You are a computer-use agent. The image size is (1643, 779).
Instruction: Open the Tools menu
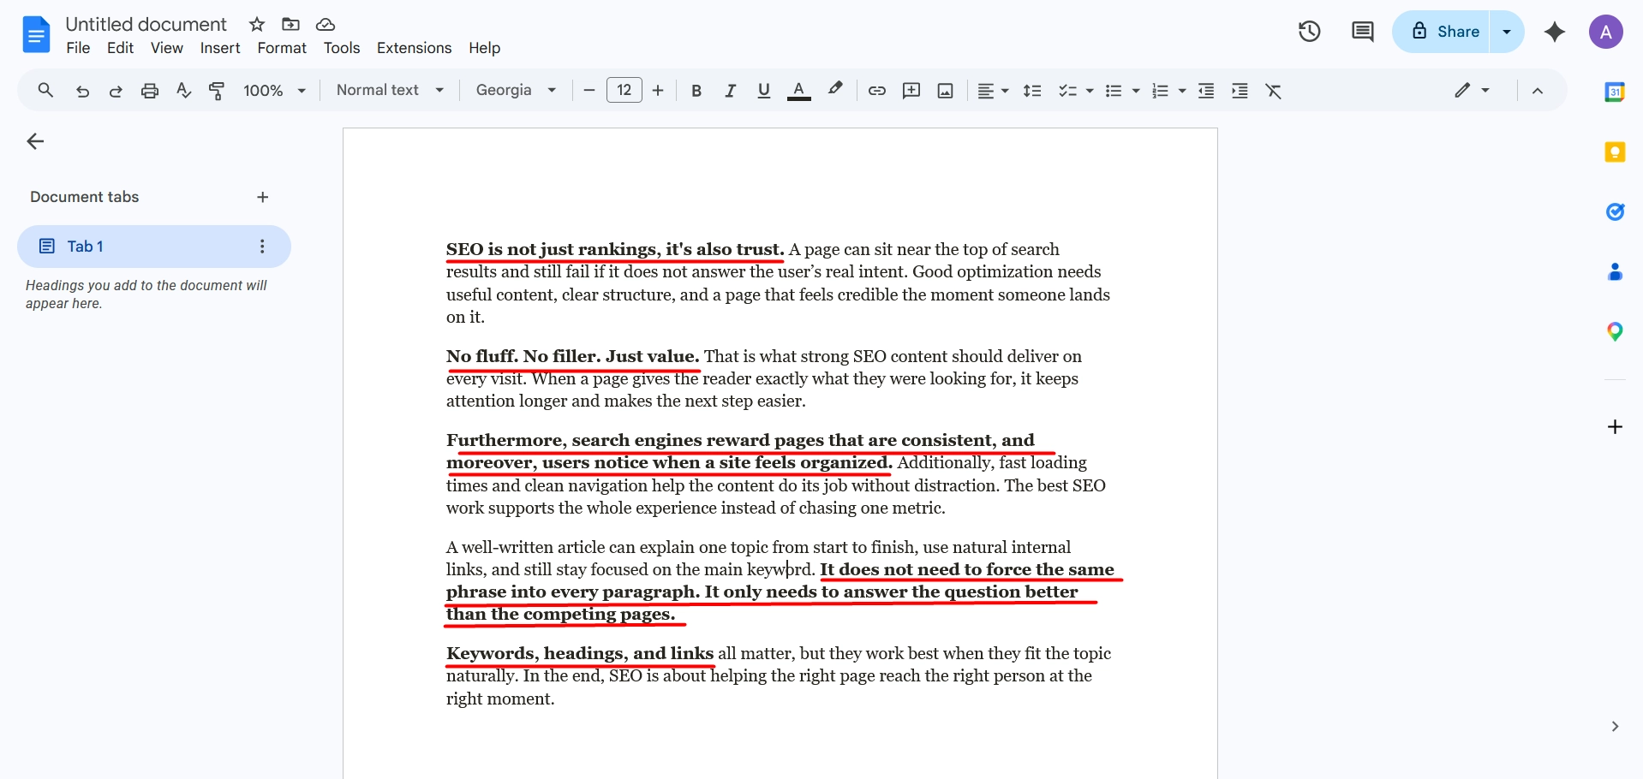click(342, 48)
